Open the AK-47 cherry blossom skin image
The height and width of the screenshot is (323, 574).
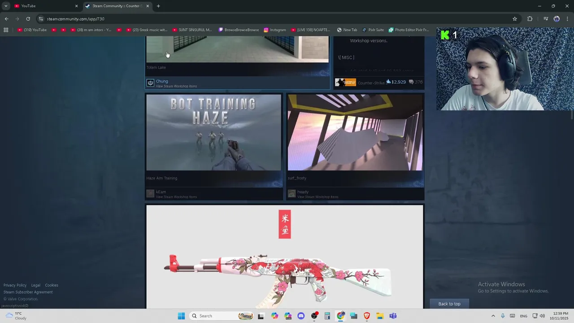coord(284,257)
